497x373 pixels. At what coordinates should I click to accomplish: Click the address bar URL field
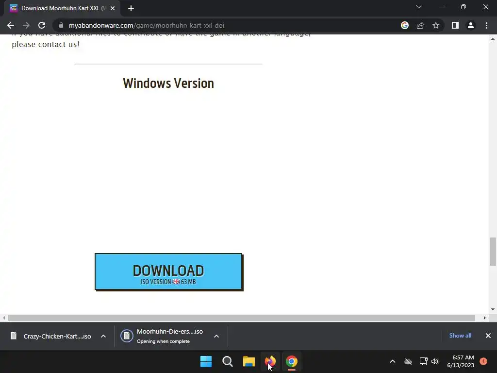click(228, 25)
